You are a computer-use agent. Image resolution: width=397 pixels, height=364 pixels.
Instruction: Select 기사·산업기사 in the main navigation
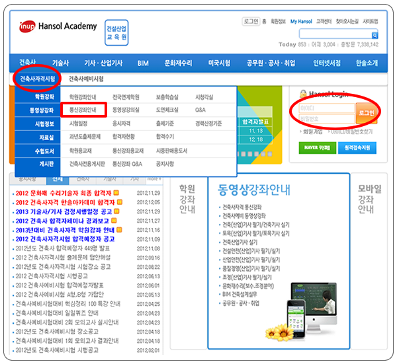pos(103,63)
